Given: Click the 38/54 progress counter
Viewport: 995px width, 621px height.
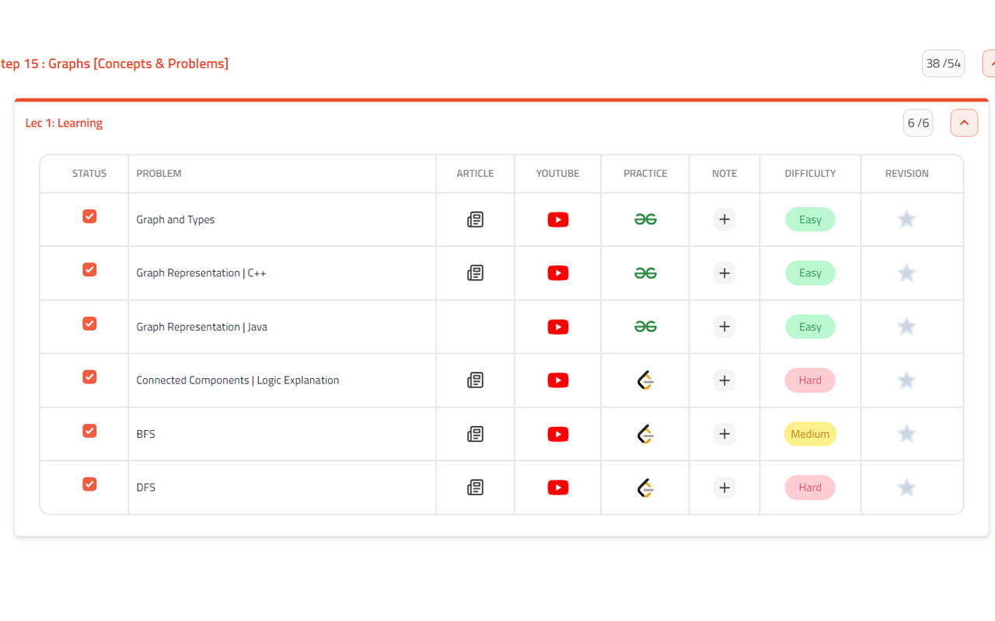Looking at the screenshot, I should (944, 64).
